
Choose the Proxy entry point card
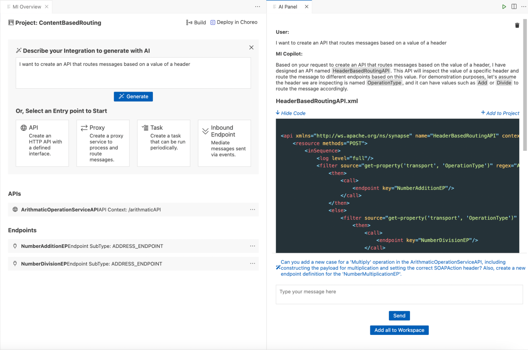click(x=103, y=143)
